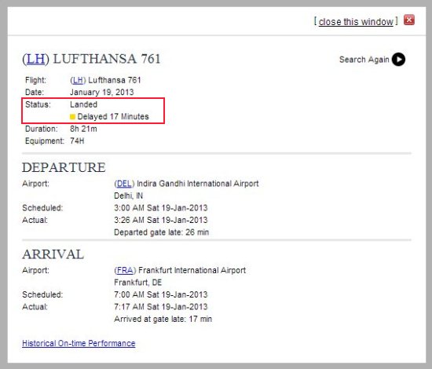
Task: Click the yellow delay status square
Action: [72, 117]
